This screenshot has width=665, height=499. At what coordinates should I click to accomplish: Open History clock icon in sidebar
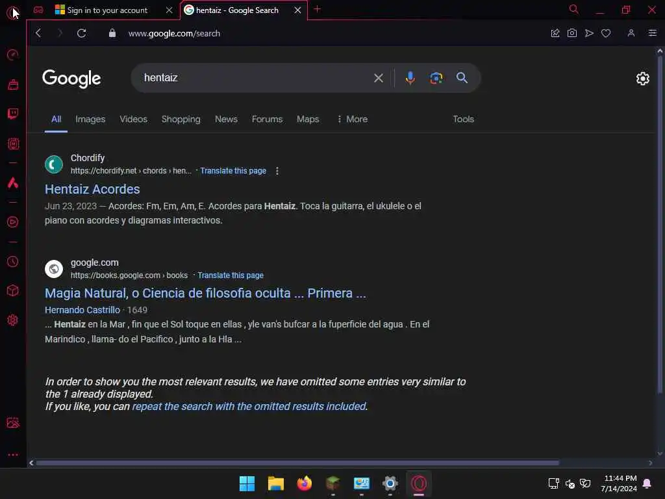[13, 261]
